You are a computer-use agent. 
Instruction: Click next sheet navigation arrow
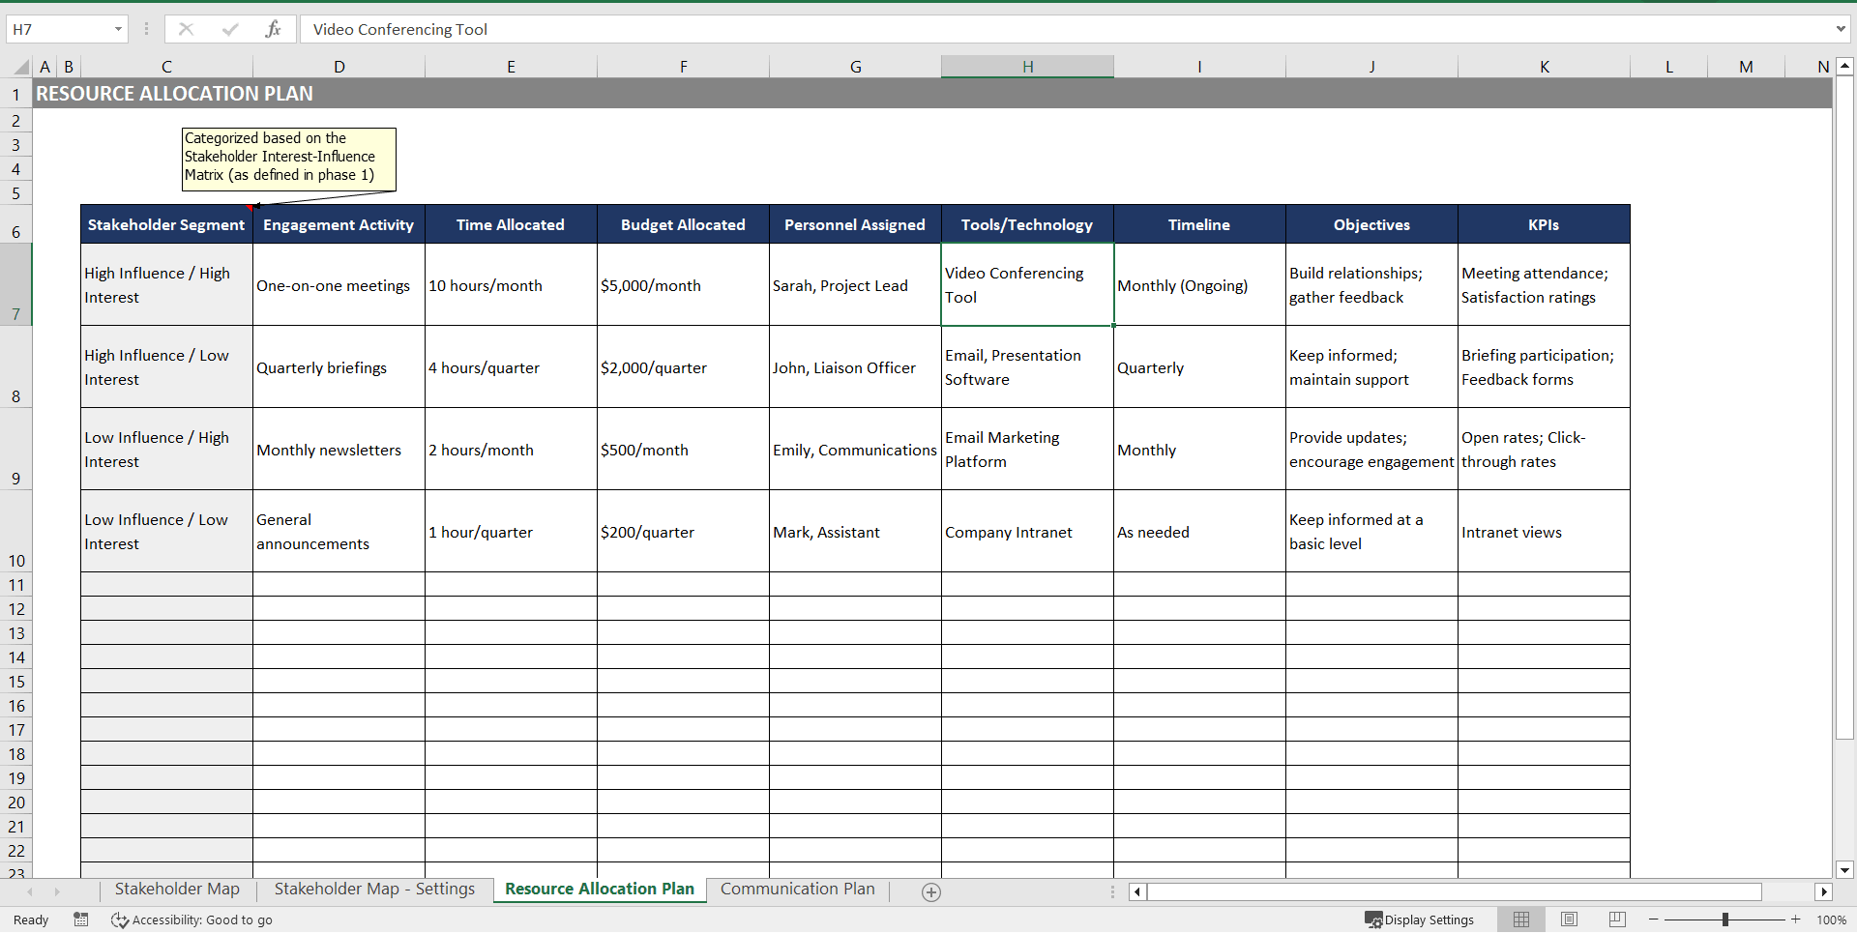point(57,891)
